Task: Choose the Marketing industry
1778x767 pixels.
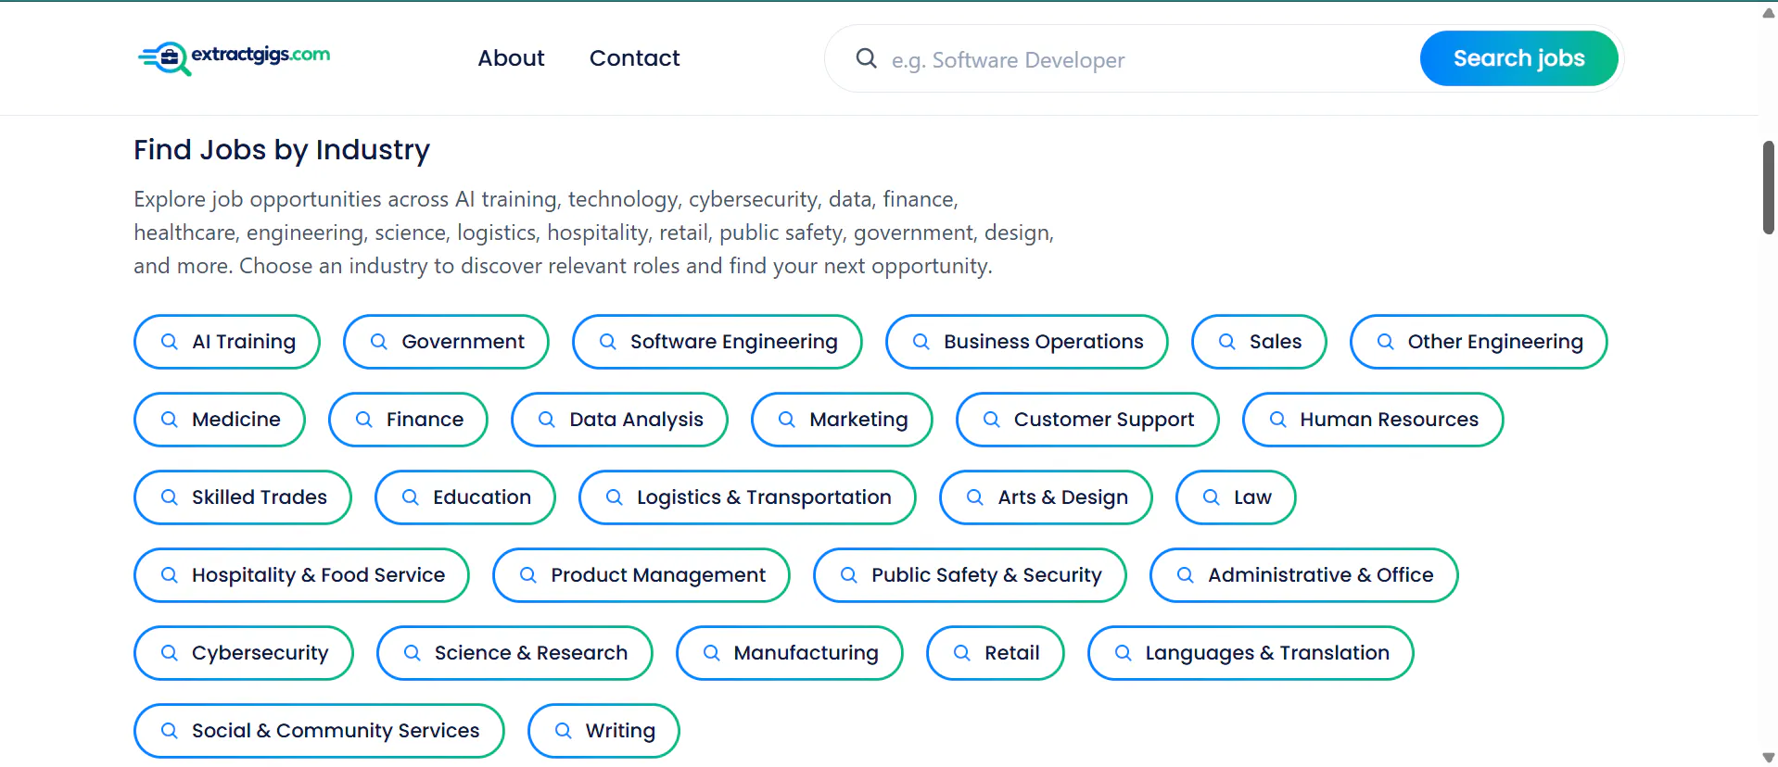Action: (842, 420)
